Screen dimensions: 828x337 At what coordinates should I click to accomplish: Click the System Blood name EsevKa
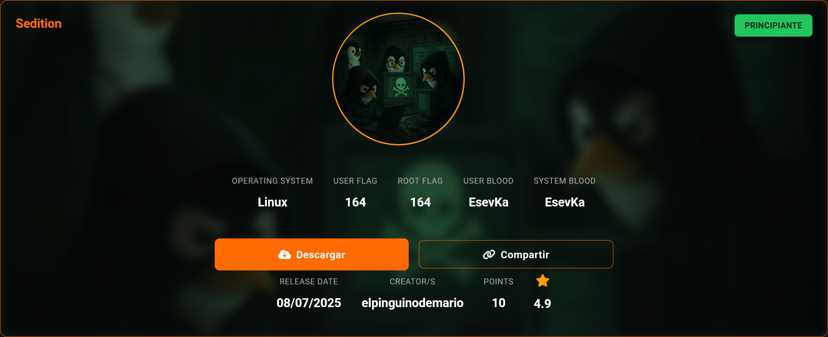(564, 202)
